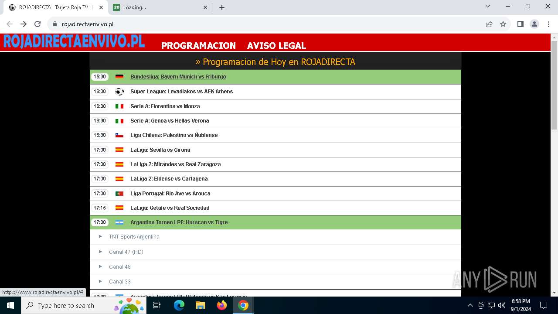Open the tab search chevron
The width and height of the screenshot is (558, 314).
pos(488,6)
